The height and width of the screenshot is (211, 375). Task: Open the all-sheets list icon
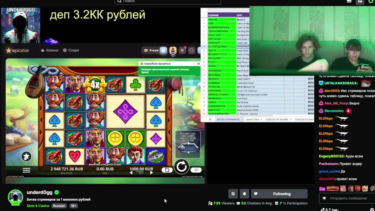point(210,120)
